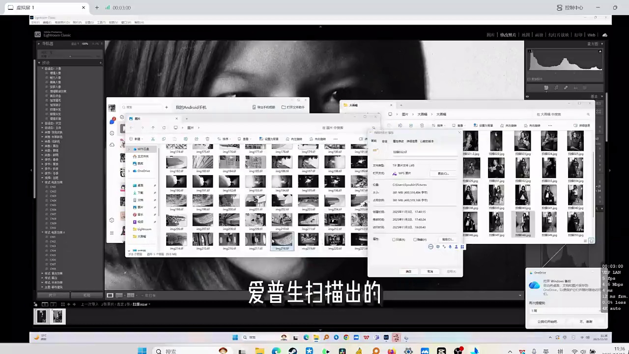
Task: Click 确定 in the properties dialog
Action: (x=408, y=271)
